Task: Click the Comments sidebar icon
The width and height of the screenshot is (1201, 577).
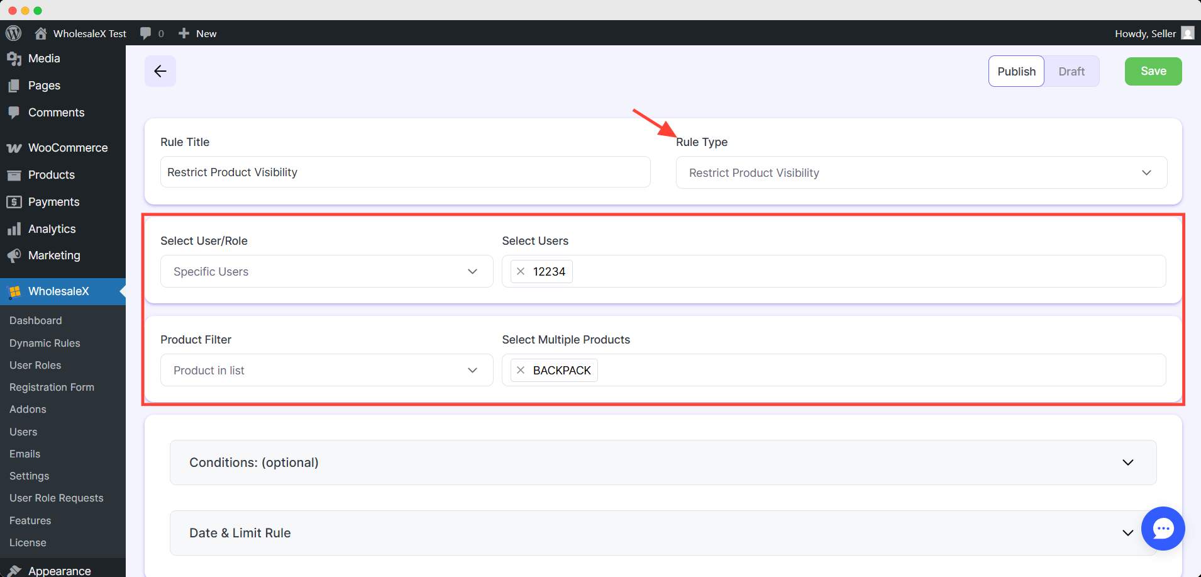Action: click(x=14, y=113)
